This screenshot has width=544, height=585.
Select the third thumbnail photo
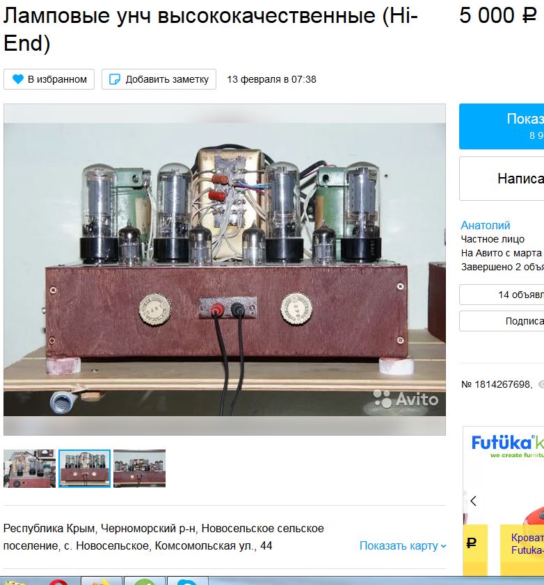(x=139, y=468)
